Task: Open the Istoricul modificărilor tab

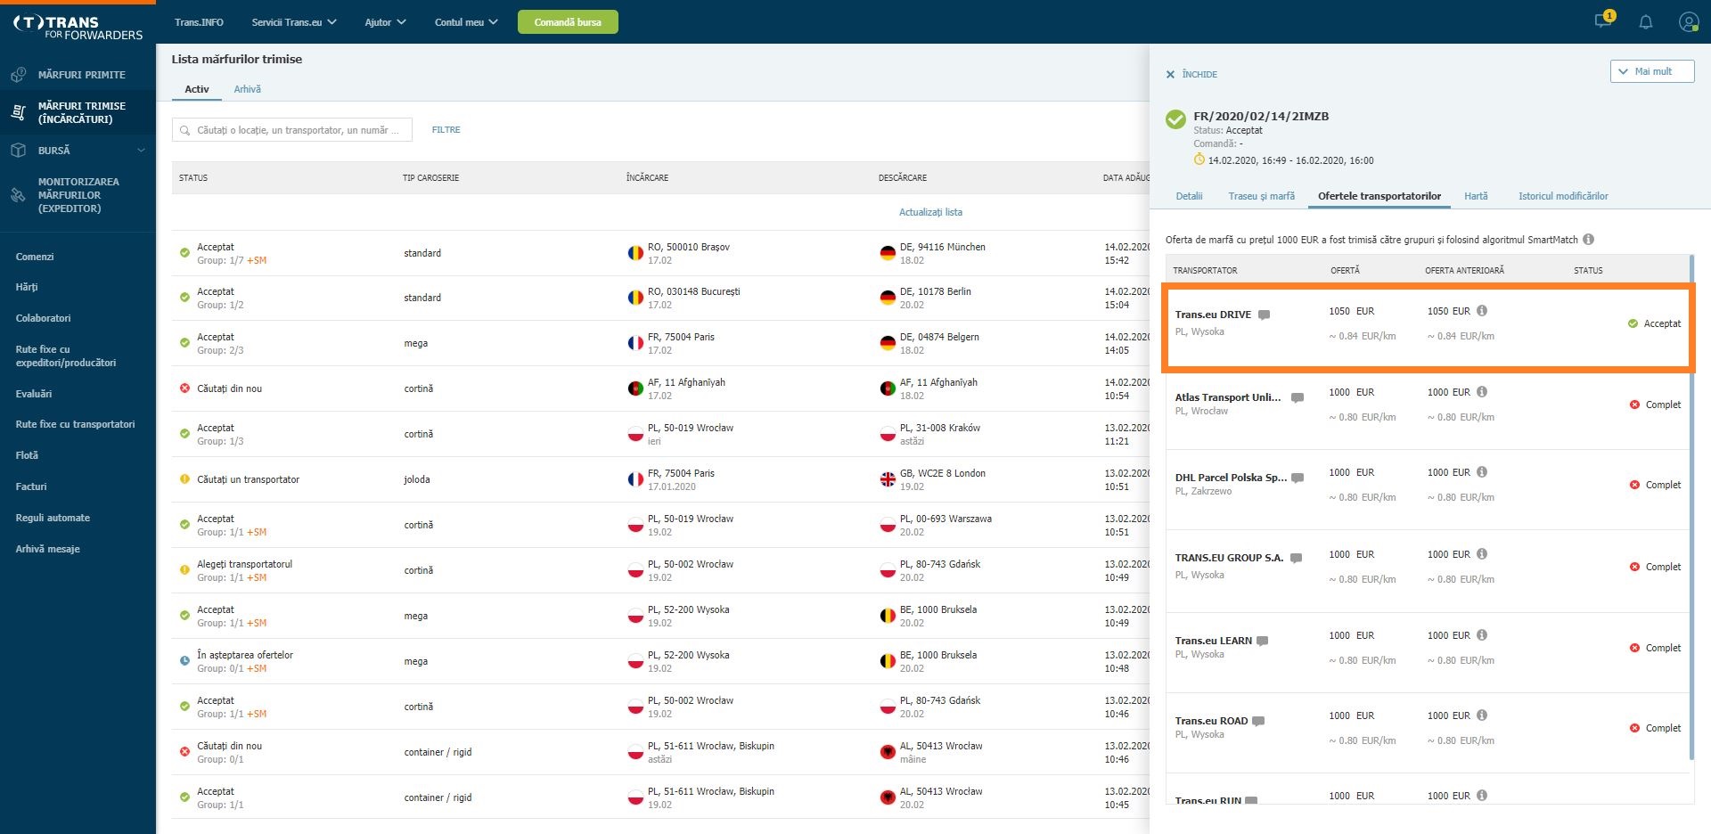Action: [1563, 196]
